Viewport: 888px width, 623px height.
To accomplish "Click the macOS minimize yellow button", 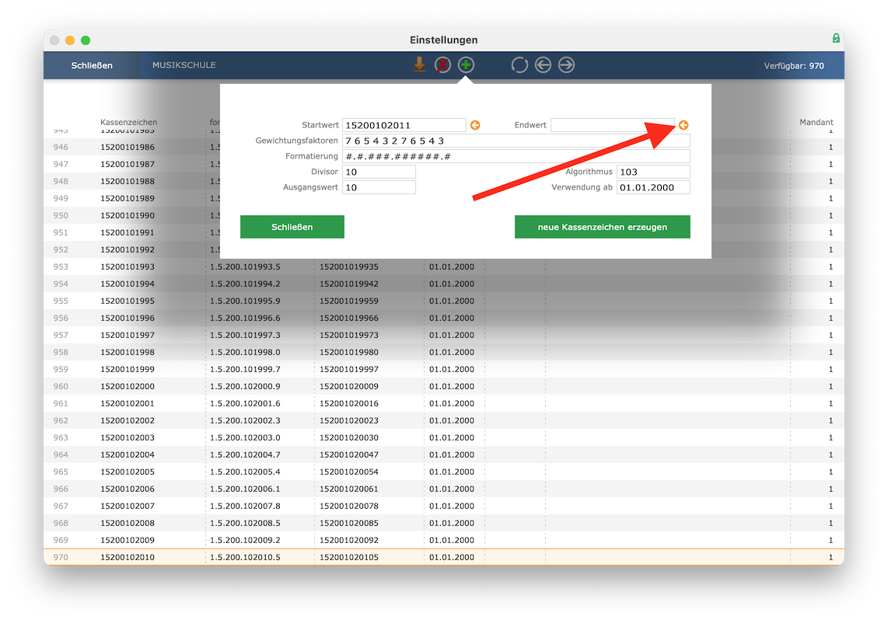I will pos(70,40).
